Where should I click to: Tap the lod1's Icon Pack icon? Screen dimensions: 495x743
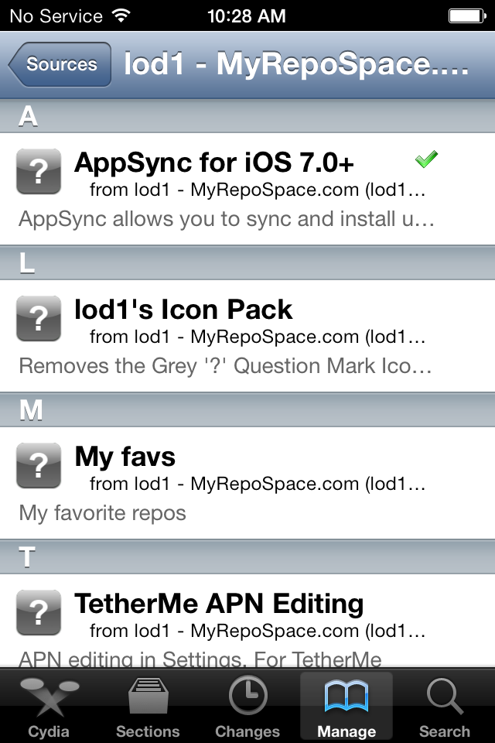[x=39, y=318]
